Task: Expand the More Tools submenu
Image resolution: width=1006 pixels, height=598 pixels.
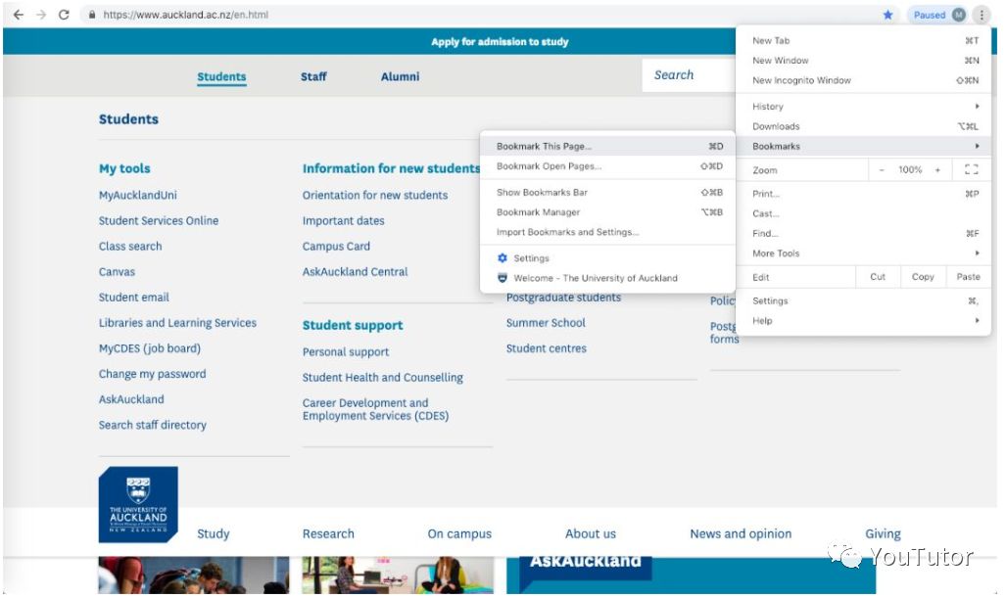Action: 864,253
